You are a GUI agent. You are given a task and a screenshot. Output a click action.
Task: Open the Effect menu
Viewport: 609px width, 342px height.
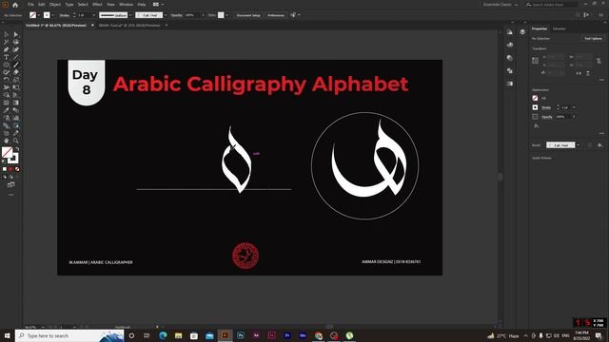click(x=97, y=4)
